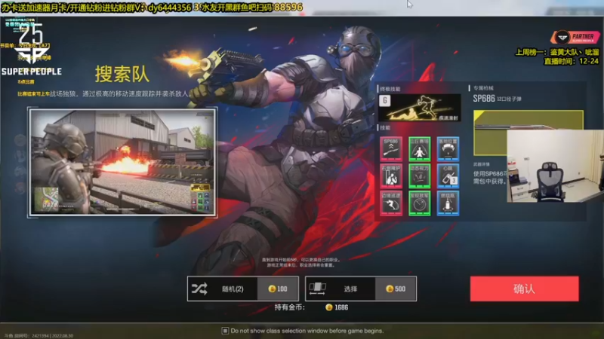Image resolution: width=604 pixels, height=339 pixels.
Task: Select the blue parachute skill icon
Action: tap(448, 148)
